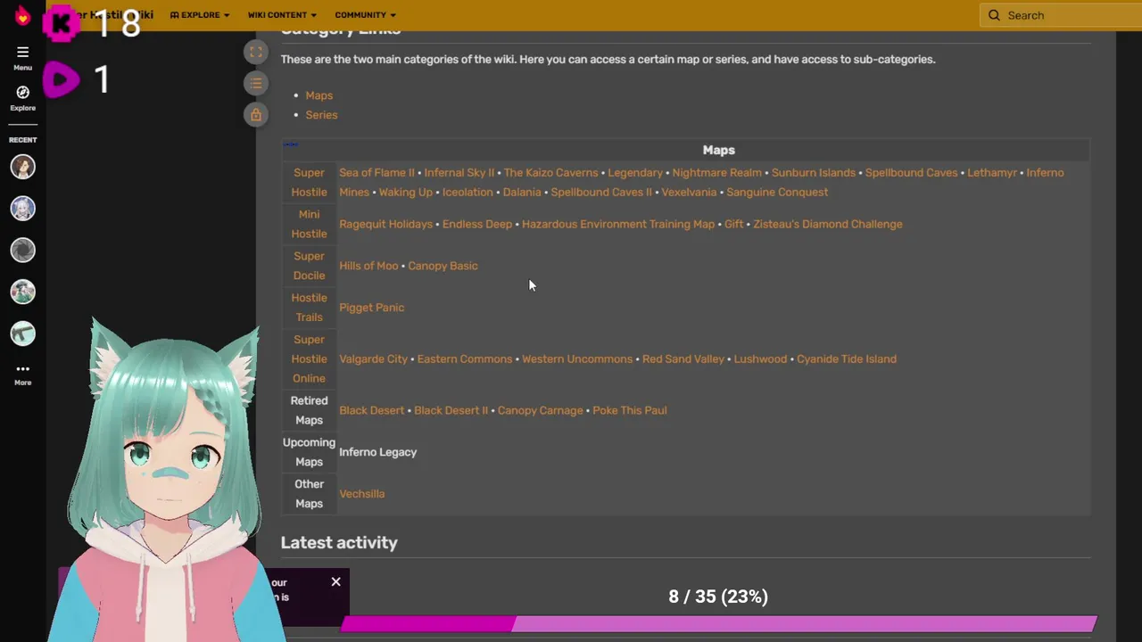The width and height of the screenshot is (1142, 642).
Task: Open Cyanide Tide Island link
Action: click(847, 359)
